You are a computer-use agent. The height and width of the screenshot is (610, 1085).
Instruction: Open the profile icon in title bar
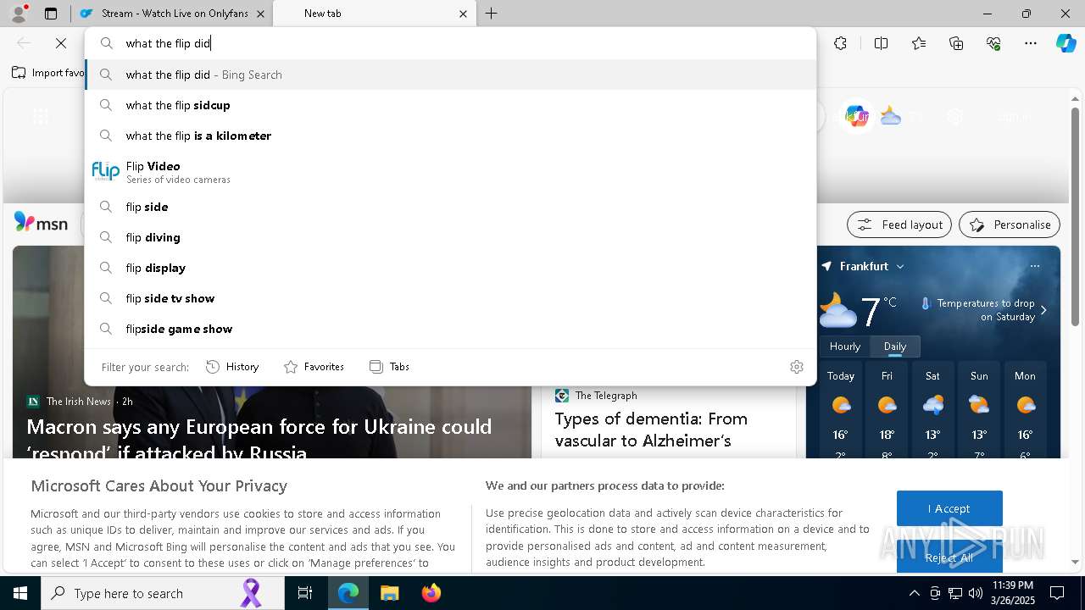pyautogui.click(x=19, y=14)
